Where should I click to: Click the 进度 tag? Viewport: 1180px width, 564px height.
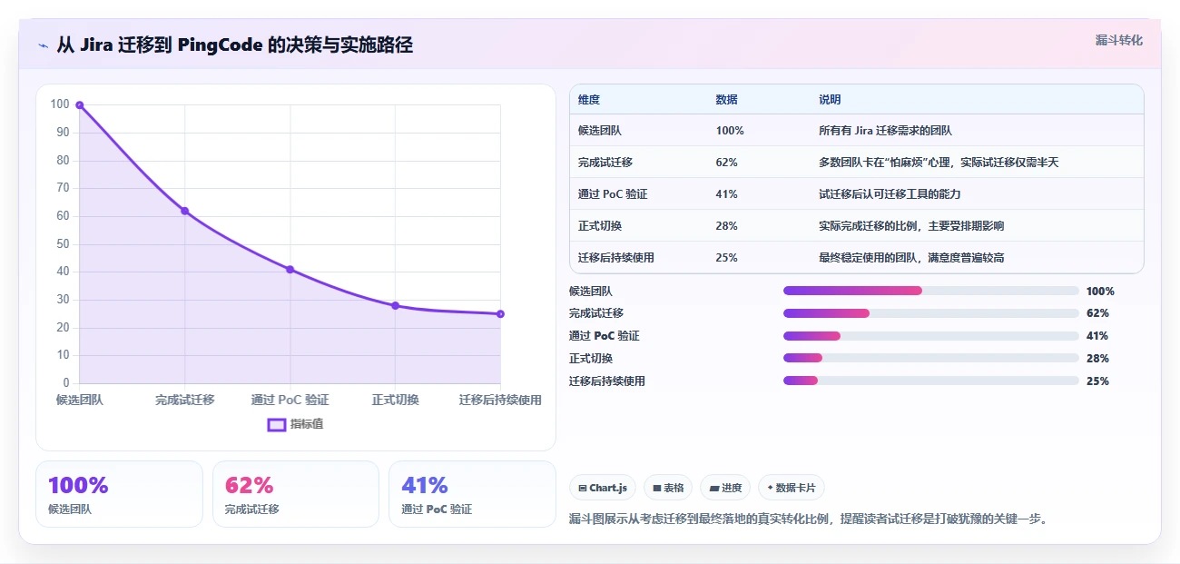(x=725, y=488)
